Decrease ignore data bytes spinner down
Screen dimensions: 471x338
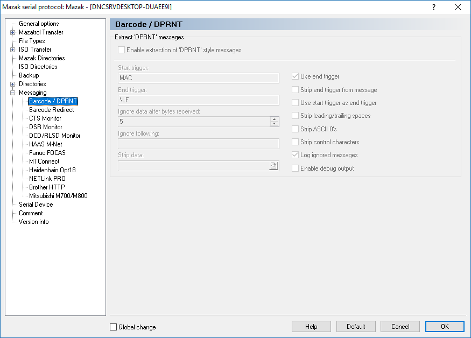tap(275, 124)
